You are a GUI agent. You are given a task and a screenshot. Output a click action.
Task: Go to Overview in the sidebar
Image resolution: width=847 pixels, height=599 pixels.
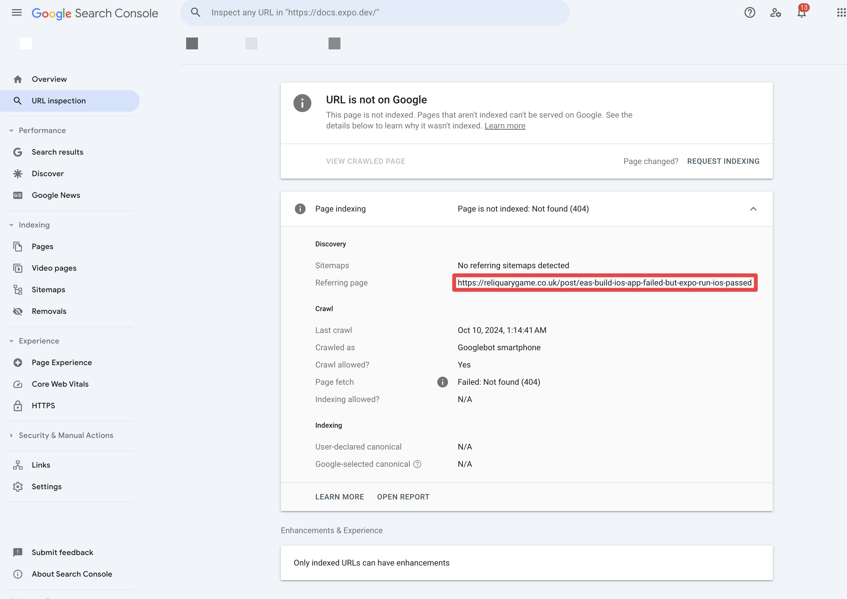pyautogui.click(x=49, y=79)
